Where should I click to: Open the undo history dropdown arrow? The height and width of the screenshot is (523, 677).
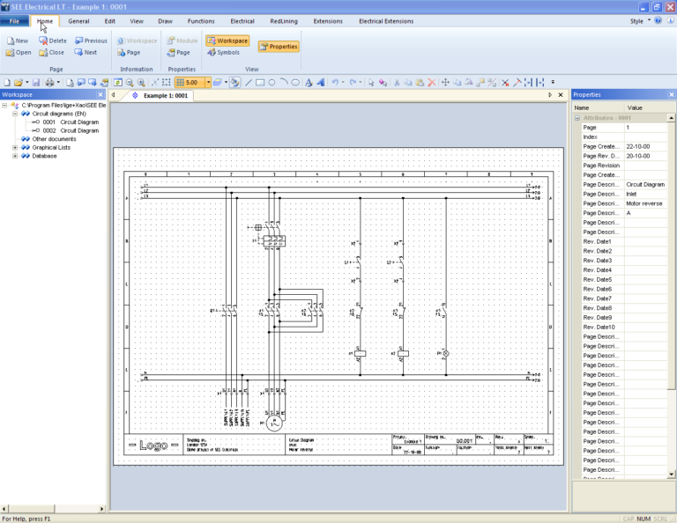click(343, 83)
